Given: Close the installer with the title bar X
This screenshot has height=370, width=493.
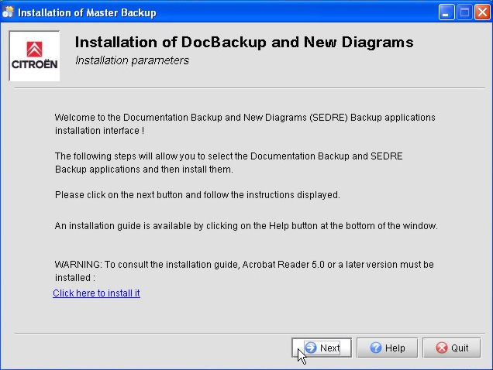Looking at the screenshot, I should (x=481, y=12).
